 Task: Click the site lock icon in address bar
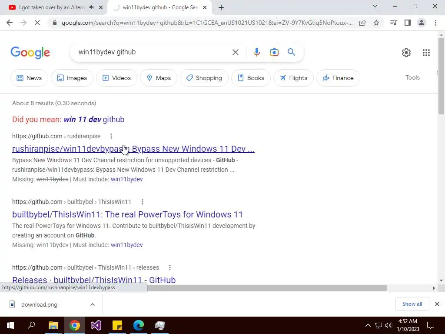[x=55, y=23]
